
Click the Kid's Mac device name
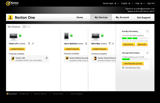coord(96,44)
